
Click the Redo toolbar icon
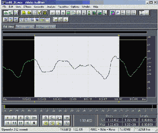(x=58, y=13)
